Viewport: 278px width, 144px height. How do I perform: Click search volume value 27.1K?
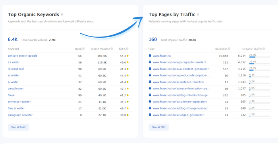pyautogui.click(x=102, y=115)
